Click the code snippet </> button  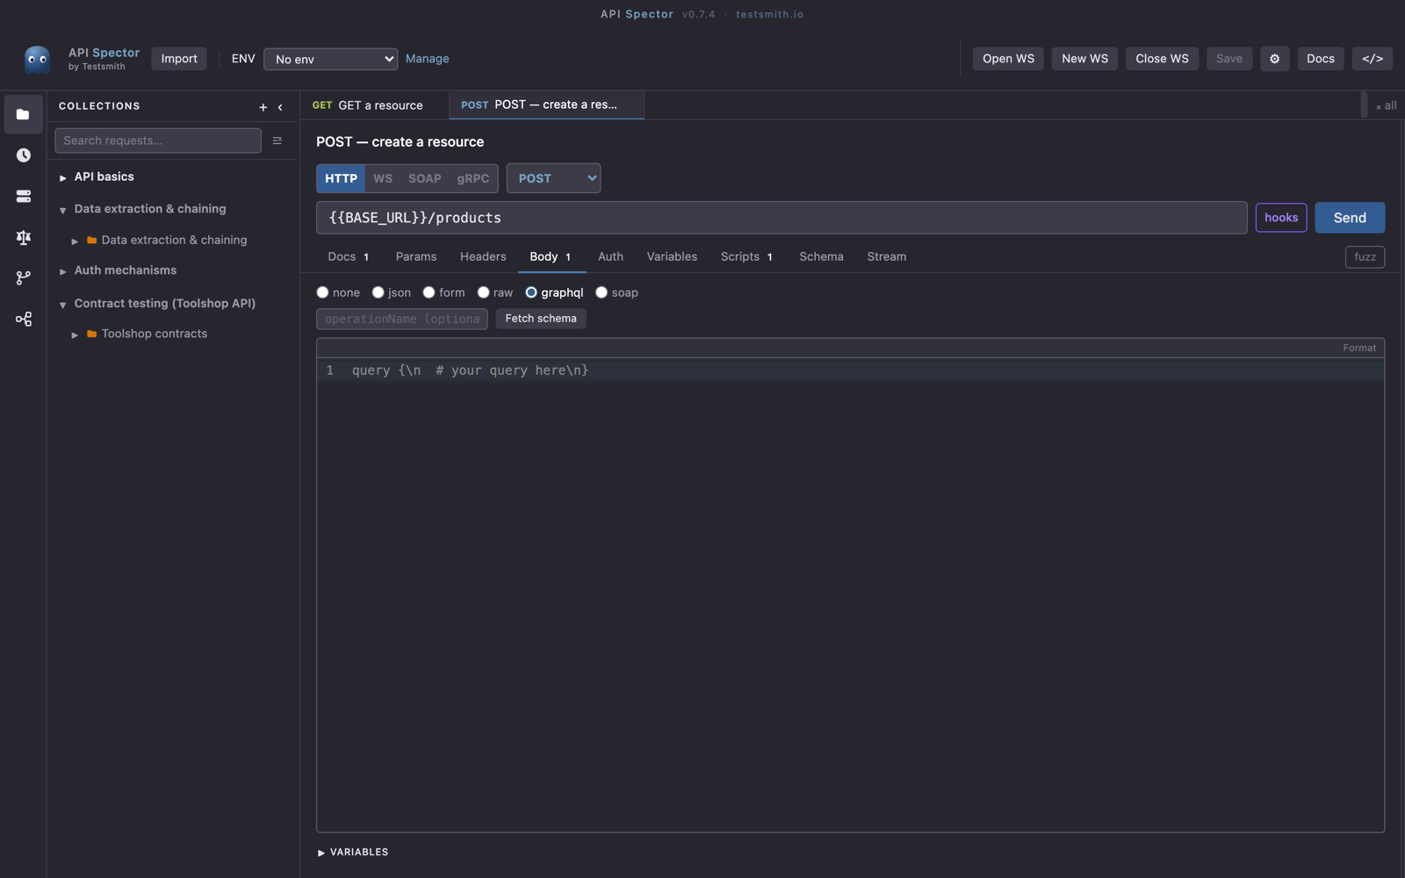pos(1372,59)
